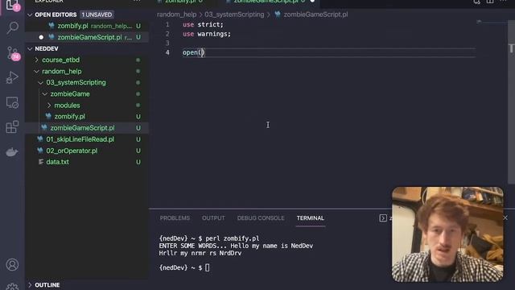
Task: Click unsaved dot next to zombieGameScript.pl in Open Editors
Action: coord(41,38)
